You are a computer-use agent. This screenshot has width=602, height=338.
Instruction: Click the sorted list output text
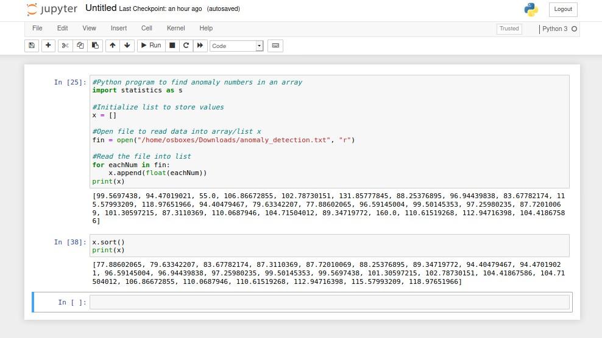[328, 273]
